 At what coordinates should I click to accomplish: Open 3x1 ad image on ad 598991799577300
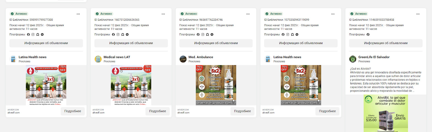46,85
